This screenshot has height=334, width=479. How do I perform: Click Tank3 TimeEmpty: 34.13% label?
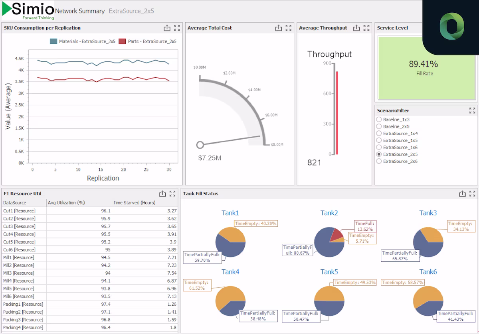click(461, 226)
